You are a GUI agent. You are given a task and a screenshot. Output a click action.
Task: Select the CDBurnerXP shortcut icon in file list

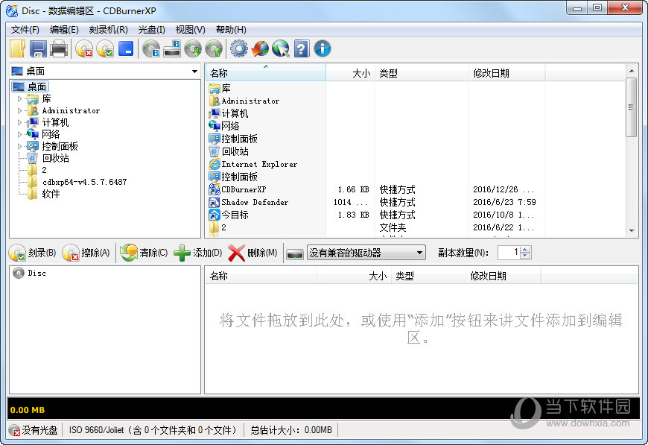[214, 189]
